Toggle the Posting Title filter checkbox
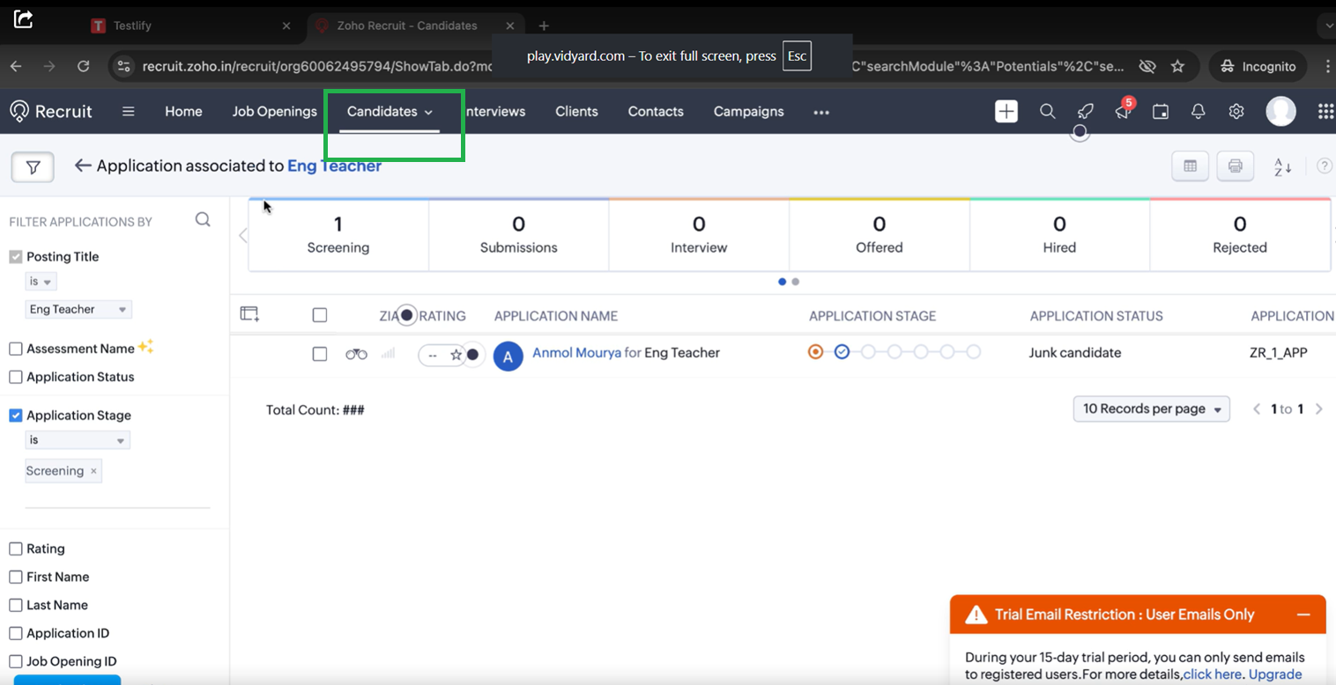 click(16, 257)
